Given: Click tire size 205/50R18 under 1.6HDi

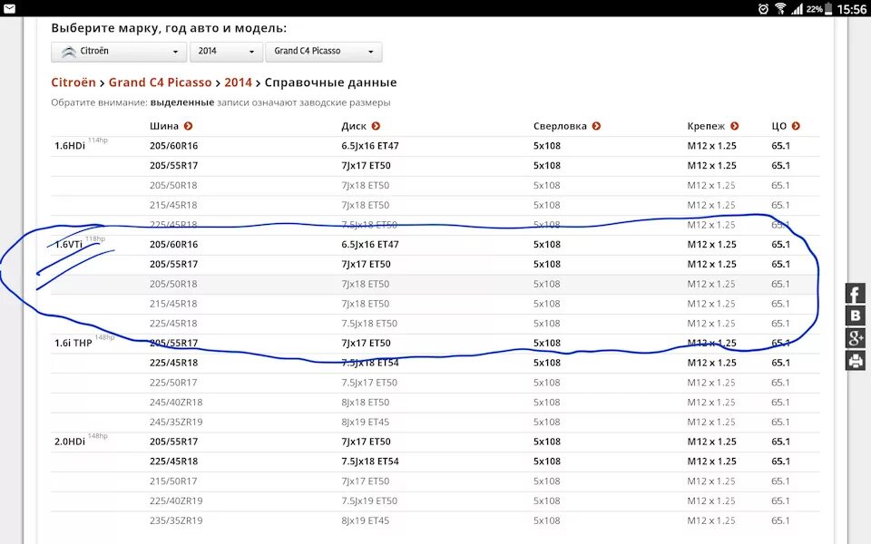Looking at the screenshot, I should (173, 185).
